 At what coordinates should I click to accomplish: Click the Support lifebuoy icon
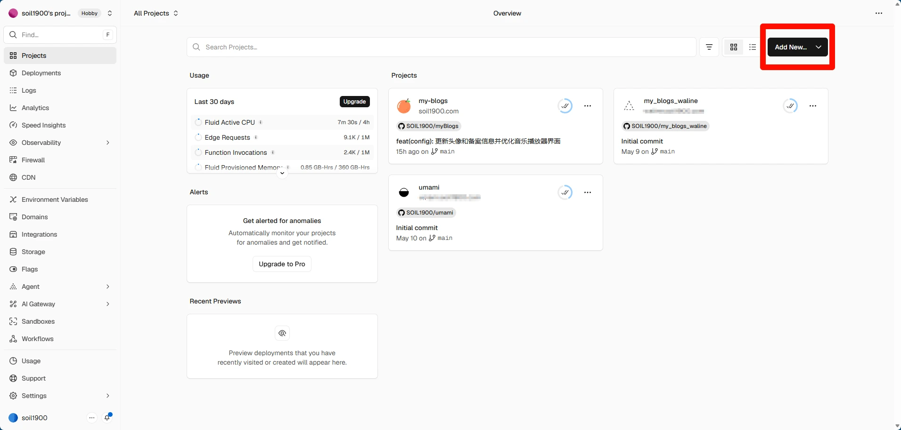13,378
